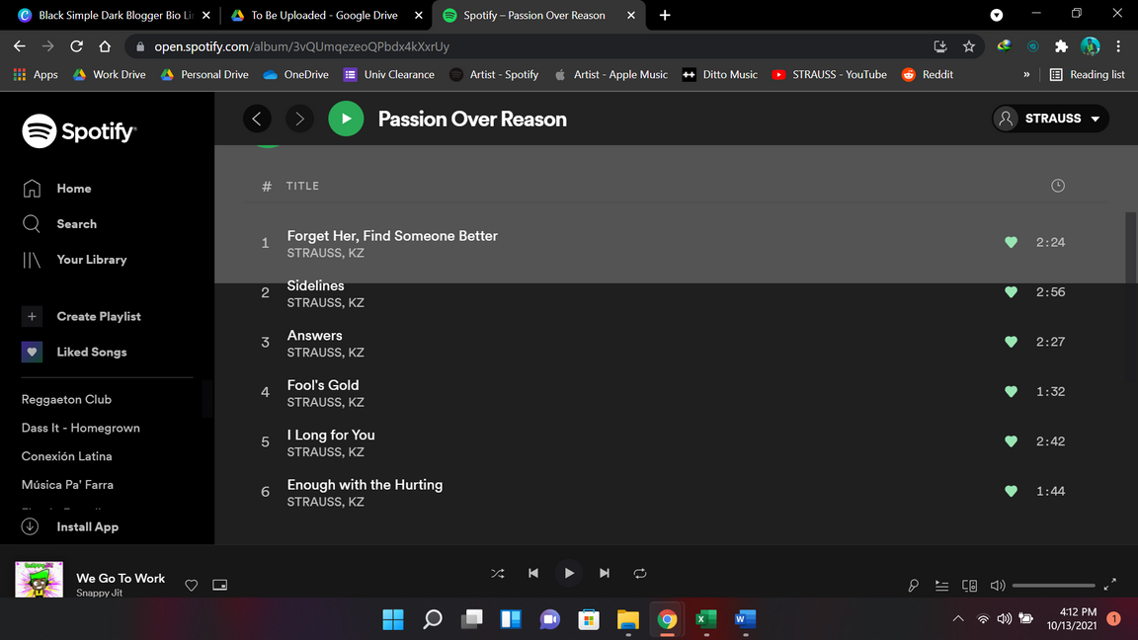The height and width of the screenshot is (640, 1138).
Task: Toggle repeat mode
Action: pos(640,573)
